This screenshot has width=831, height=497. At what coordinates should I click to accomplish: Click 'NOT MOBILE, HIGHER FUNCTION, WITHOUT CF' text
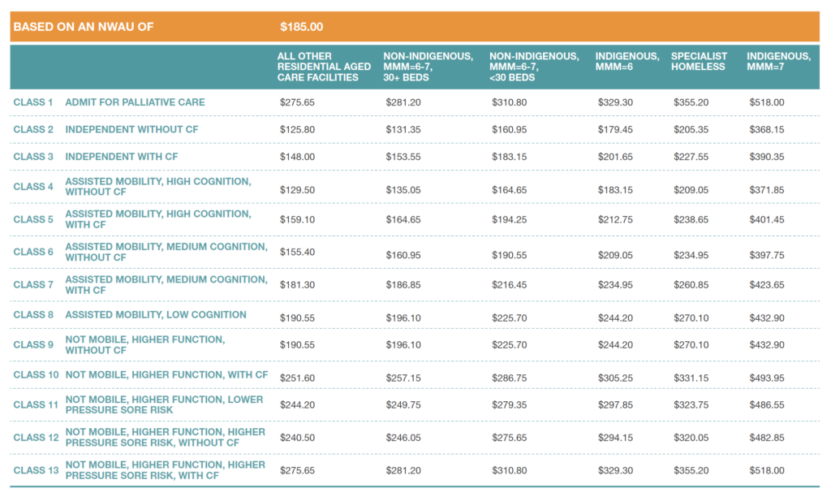145,345
